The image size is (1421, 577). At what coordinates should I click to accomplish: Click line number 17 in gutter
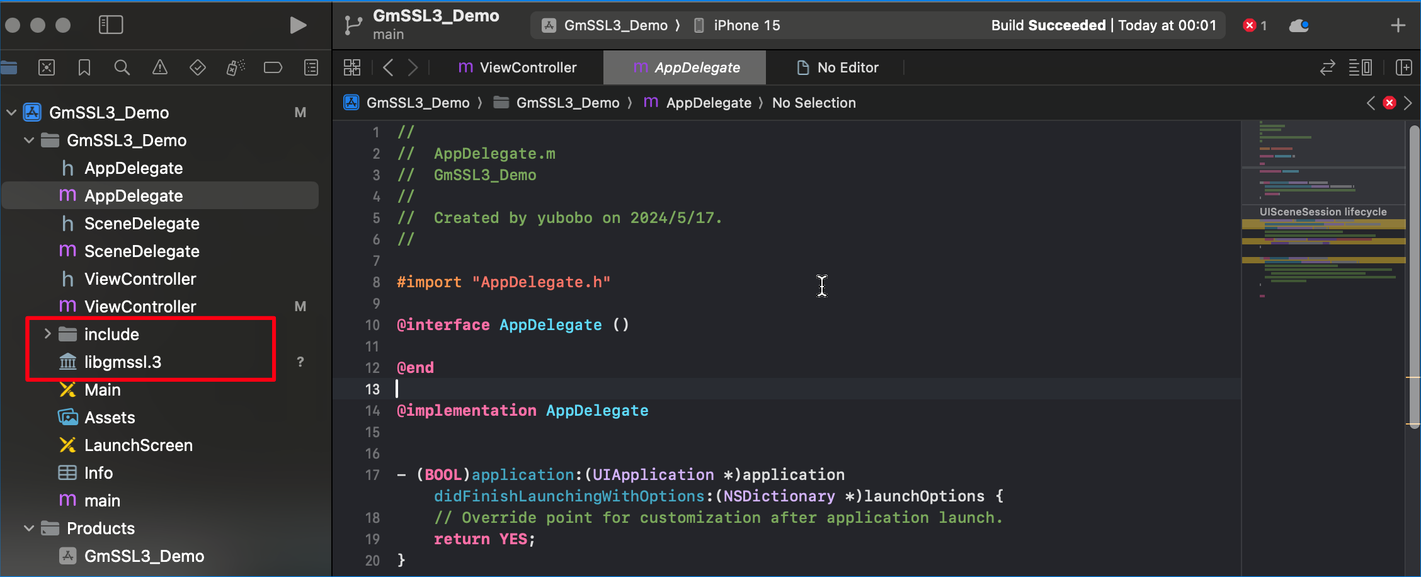coord(372,475)
